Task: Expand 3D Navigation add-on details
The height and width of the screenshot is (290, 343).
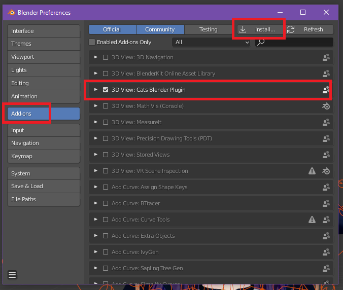Action: [x=95, y=57]
